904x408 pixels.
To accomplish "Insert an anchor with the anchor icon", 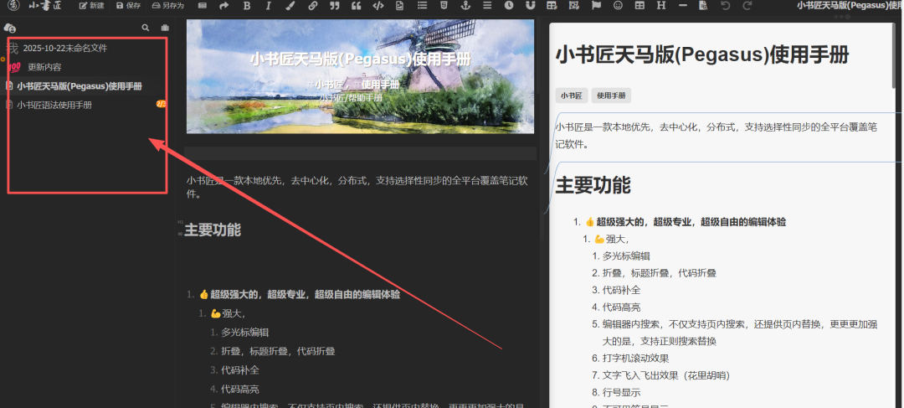I will coord(465,6).
